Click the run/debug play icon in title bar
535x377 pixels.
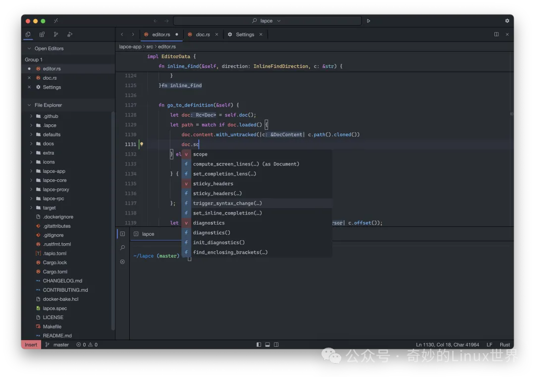pos(368,21)
